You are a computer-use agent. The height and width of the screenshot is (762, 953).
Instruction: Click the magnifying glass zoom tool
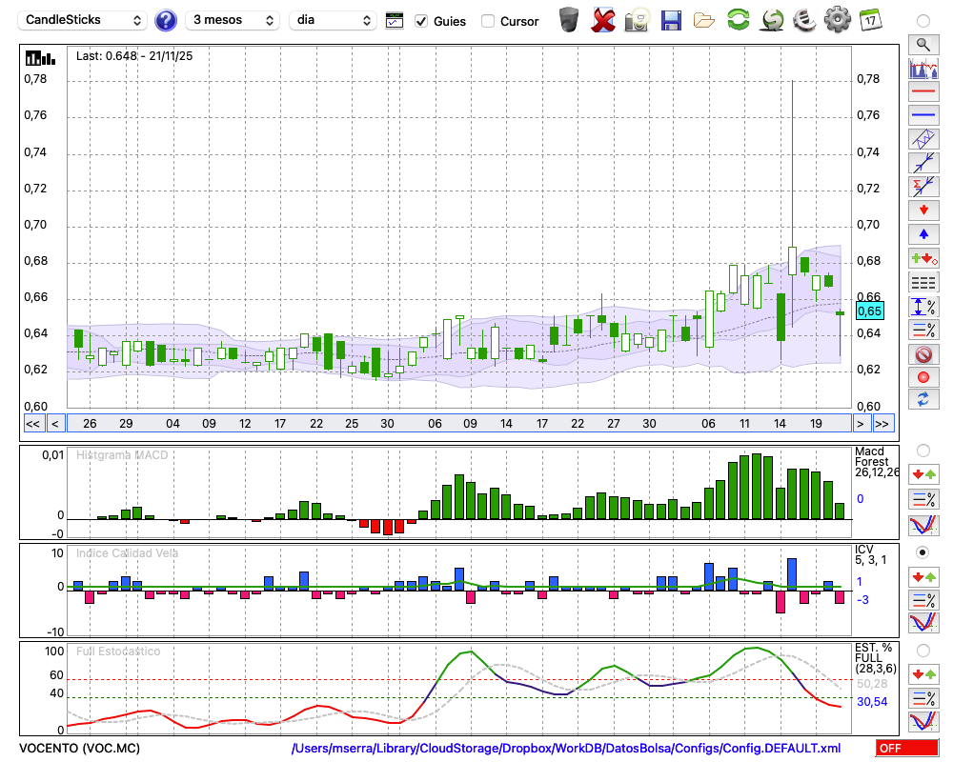point(923,44)
